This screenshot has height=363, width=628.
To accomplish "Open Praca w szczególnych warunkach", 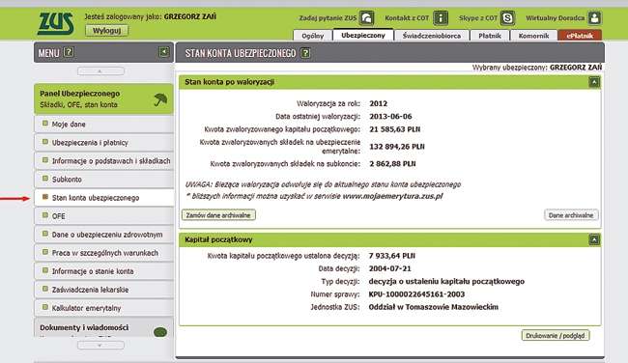I will pyautogui.click(x=103, y=253).
